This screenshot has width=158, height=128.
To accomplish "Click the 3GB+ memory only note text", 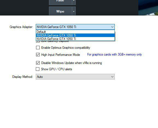I will 115,54.
